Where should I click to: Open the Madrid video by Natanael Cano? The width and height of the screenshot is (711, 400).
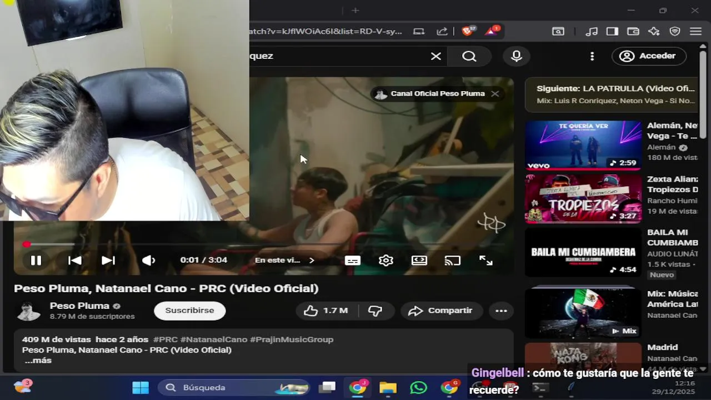(x=583, y=357)
